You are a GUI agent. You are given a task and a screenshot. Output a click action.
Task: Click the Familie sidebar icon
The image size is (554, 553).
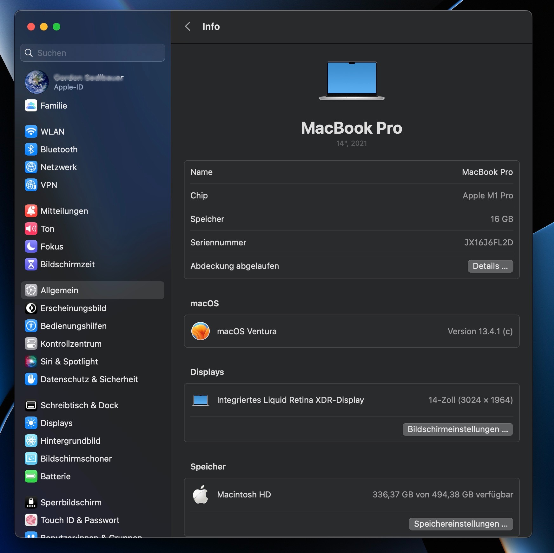[x=31, y=106]
